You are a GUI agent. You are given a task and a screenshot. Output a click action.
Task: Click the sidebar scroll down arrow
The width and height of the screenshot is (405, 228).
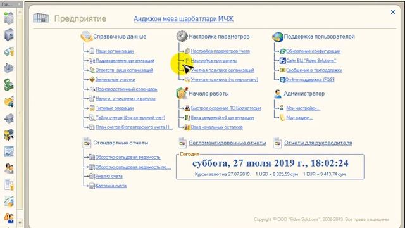(x=20, y=222)
